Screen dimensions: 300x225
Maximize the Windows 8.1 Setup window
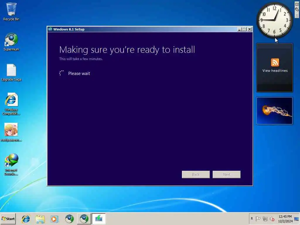[244, 29]
